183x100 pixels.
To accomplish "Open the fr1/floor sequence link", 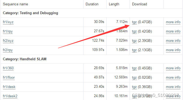I will point(9,78).
